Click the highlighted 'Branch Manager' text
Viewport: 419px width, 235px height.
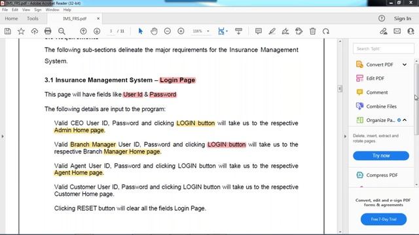click(93, 144)
